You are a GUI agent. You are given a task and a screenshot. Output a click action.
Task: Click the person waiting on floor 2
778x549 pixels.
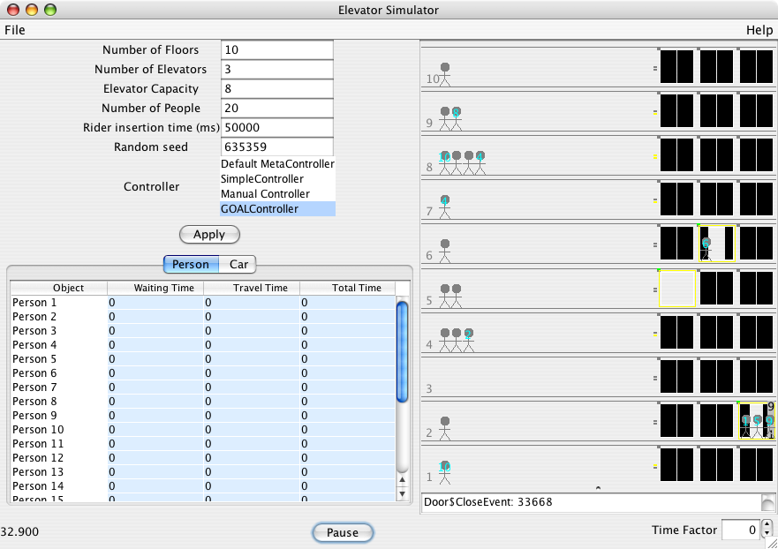click(445, 427)
